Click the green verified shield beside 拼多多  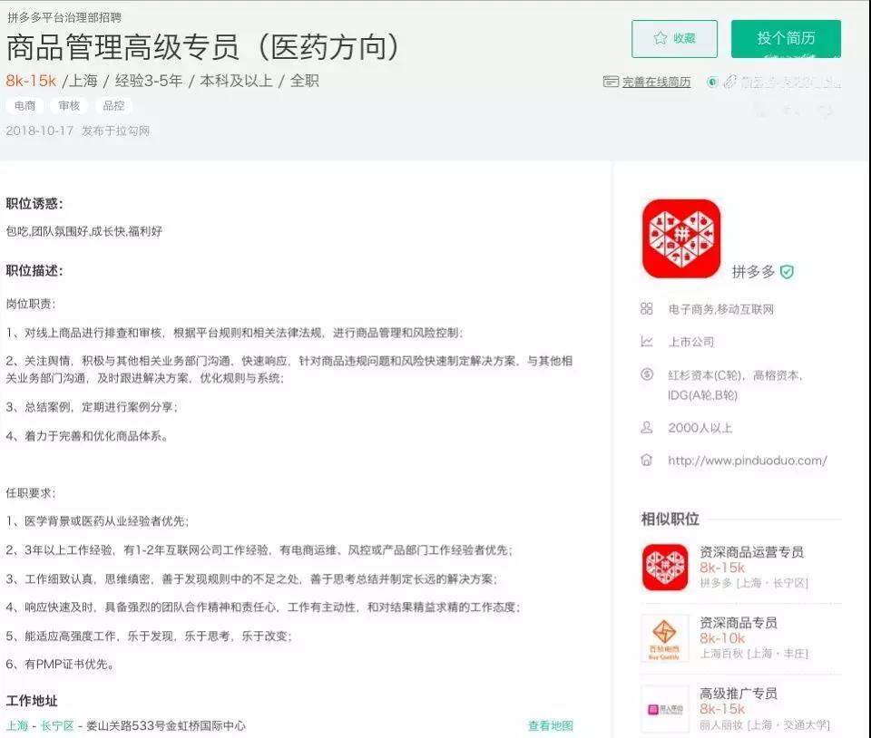(x=788, y=272)
